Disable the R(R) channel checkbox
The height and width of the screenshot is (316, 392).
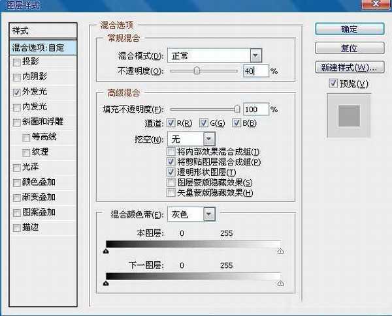171,122
